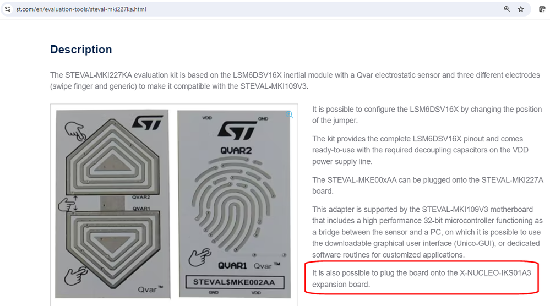Screen dimensions: 550x306
Task: Click the STEVAL$MKE002AA label box on the board
Action: pyautogui.click(x=235, y=282)
